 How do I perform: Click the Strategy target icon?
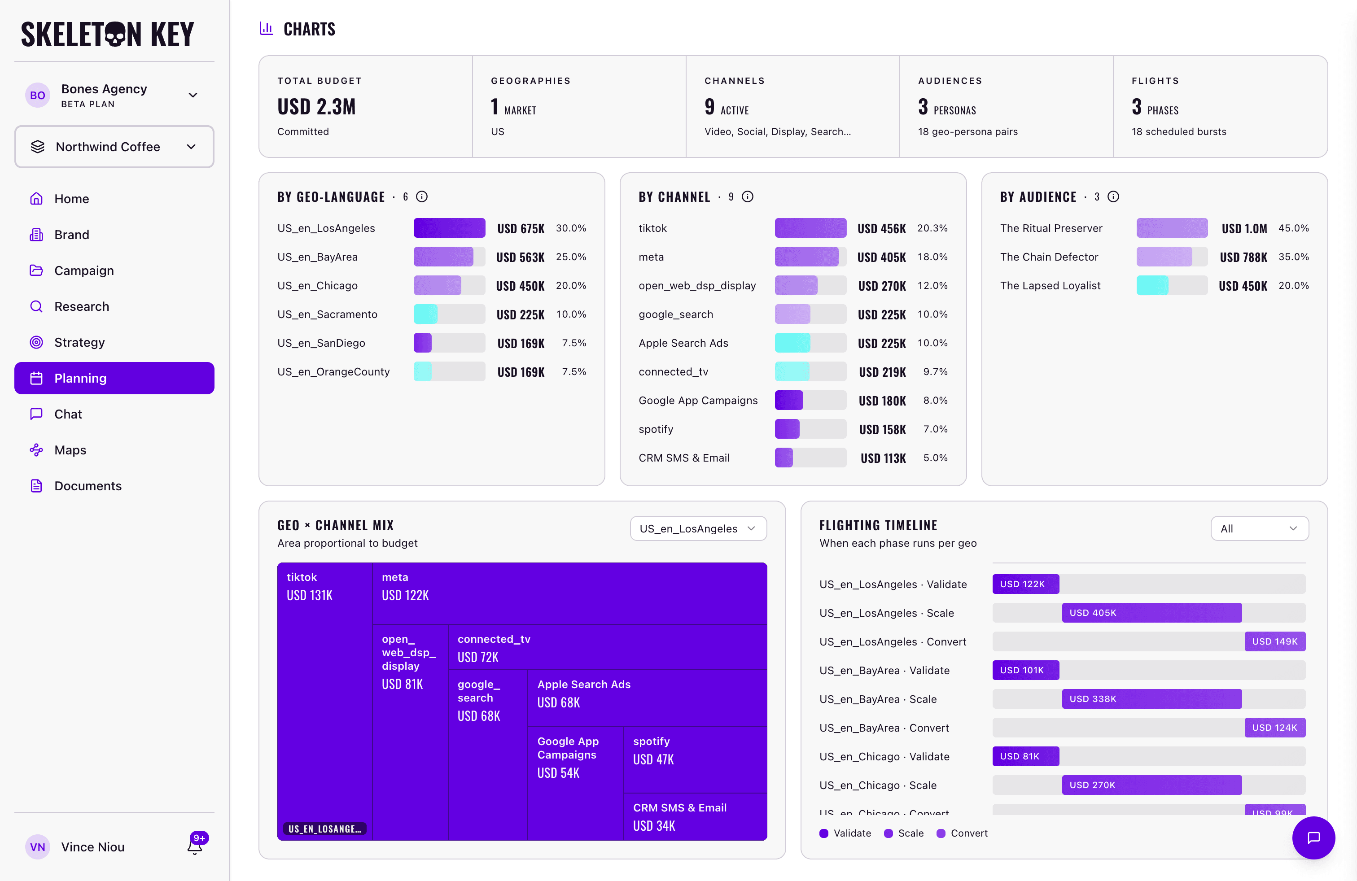coord(36,342)
